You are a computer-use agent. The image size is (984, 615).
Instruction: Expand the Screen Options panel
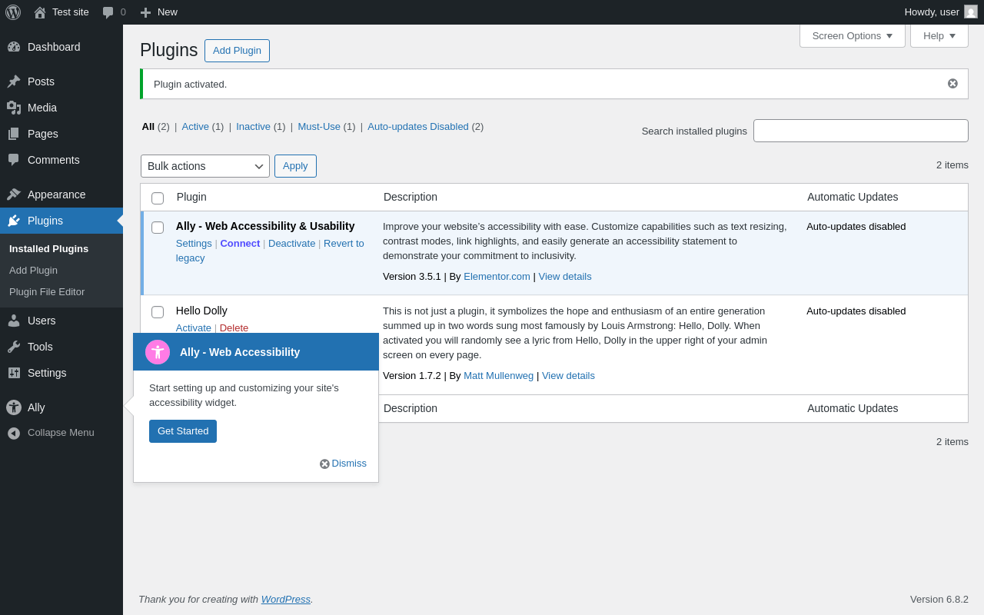853,35
